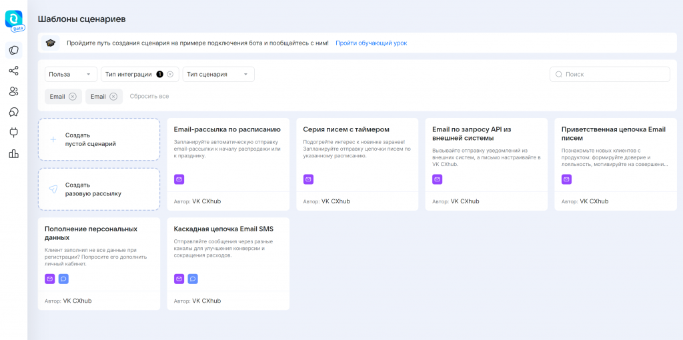Expand the Польза dropdown

[x=71, y=75]
